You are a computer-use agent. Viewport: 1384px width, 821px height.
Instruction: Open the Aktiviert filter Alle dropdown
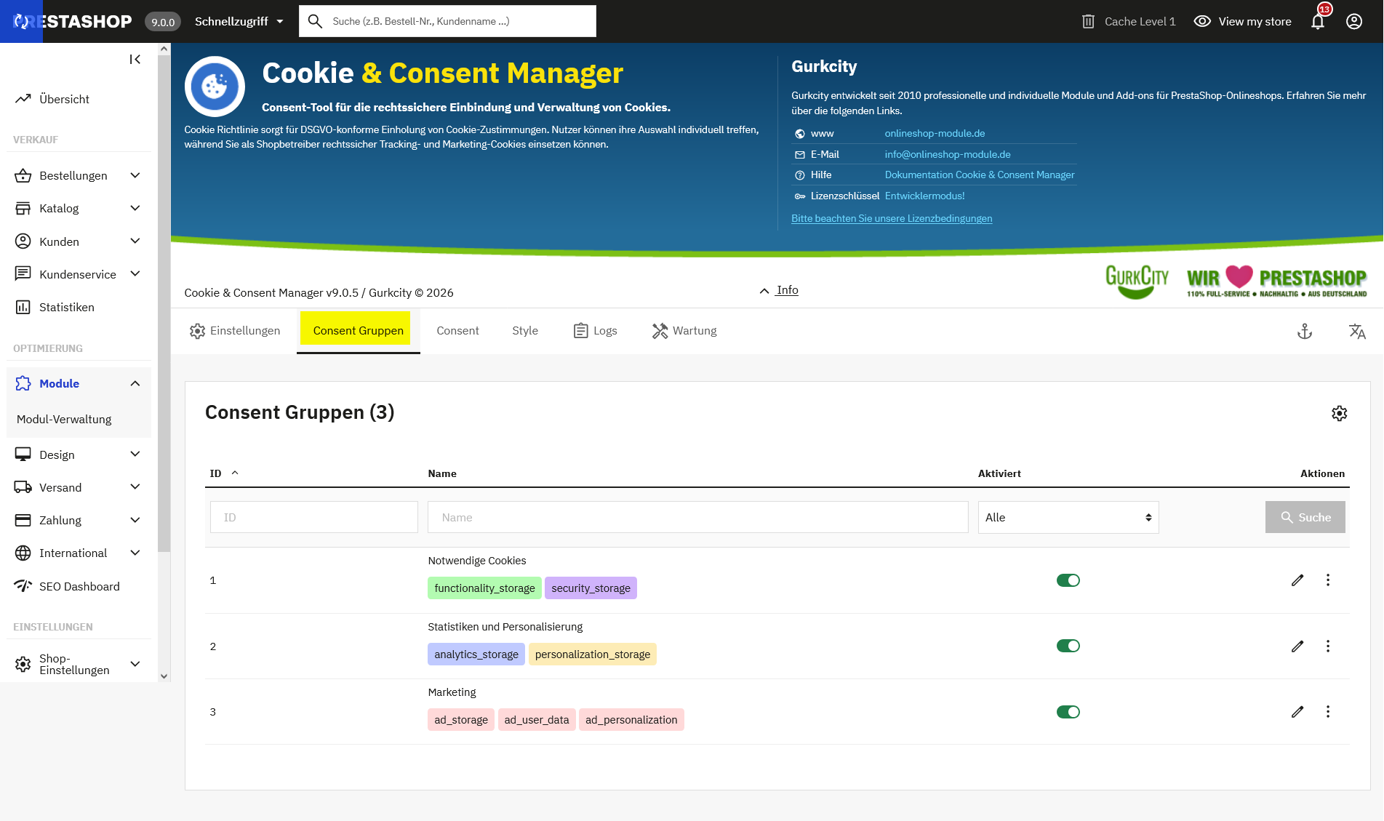click(1068, 517)
